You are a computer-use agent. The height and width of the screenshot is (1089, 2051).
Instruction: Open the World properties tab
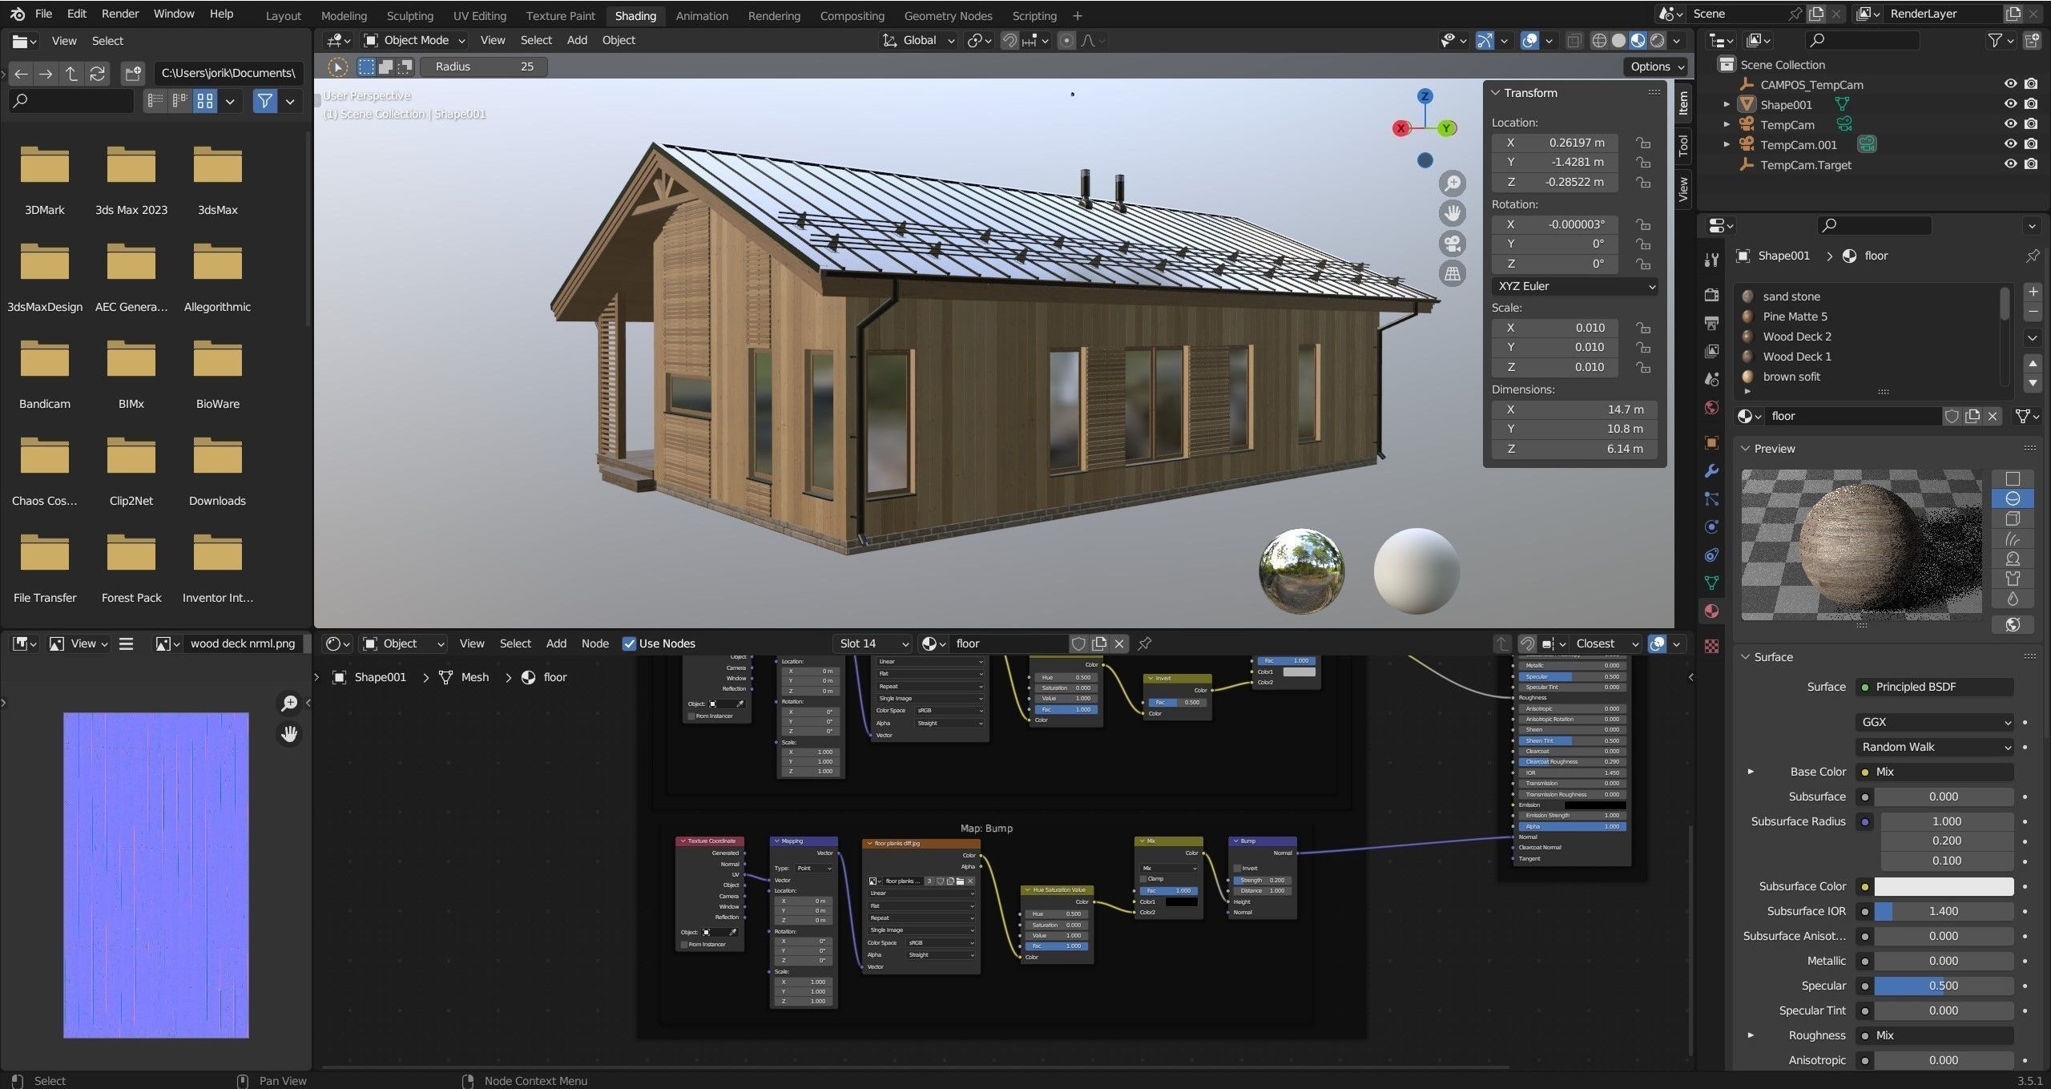coord(1711,408)
